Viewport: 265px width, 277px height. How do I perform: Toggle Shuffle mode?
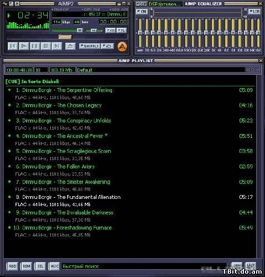pos(90,46)
